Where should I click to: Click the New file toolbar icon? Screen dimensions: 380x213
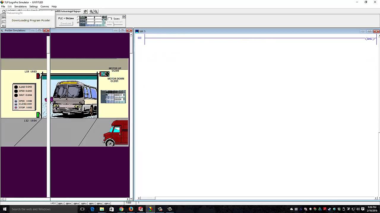coord(4,11)
